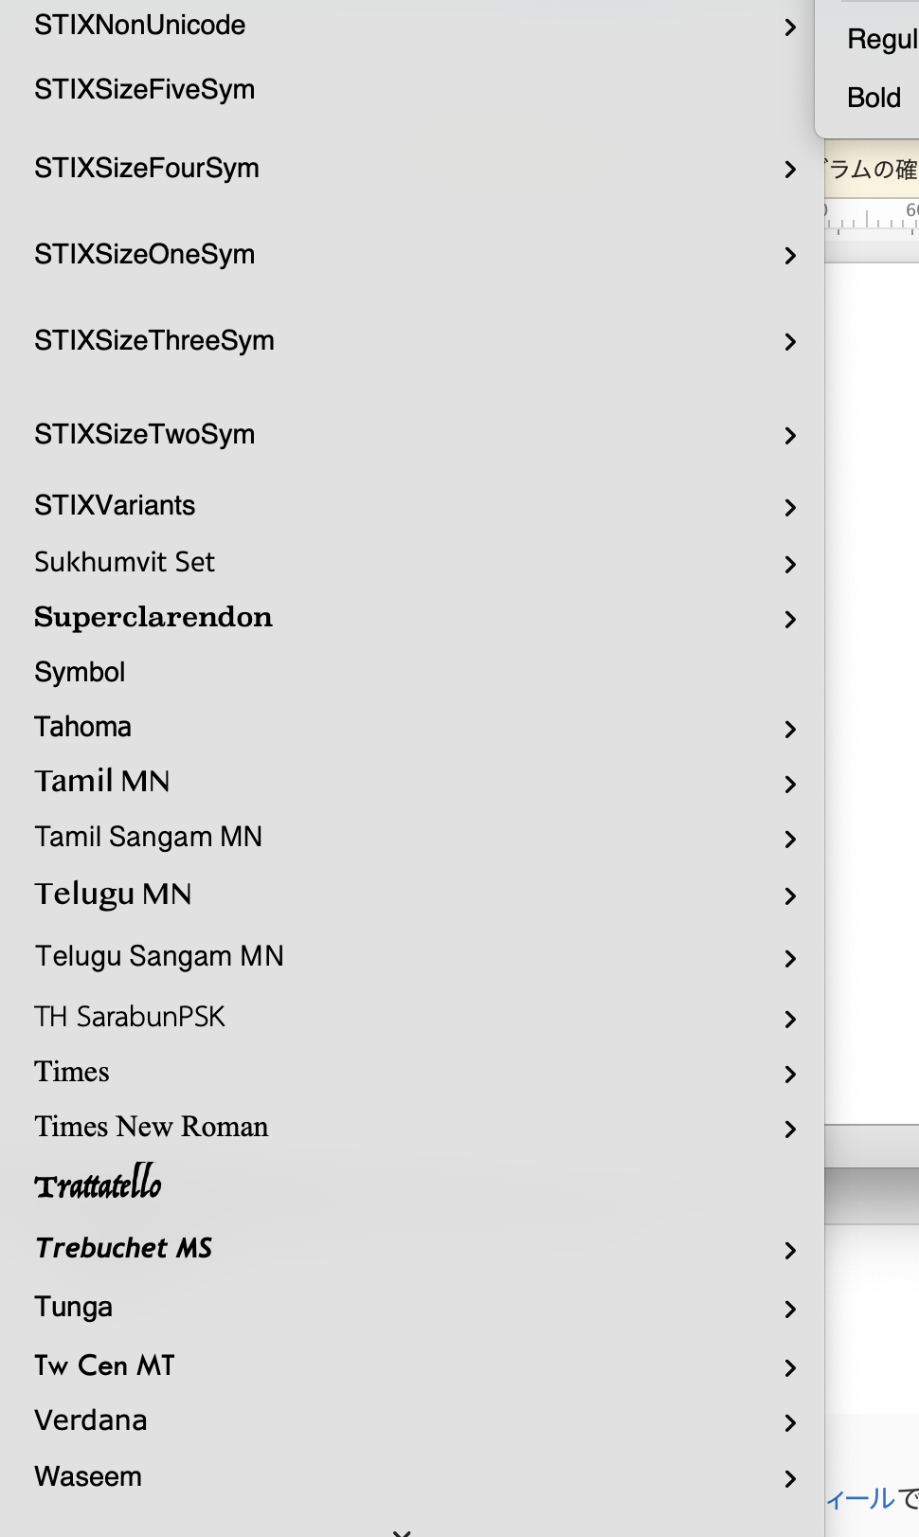
Task: Choose the Telugu MN font
Action: [114, 894]
